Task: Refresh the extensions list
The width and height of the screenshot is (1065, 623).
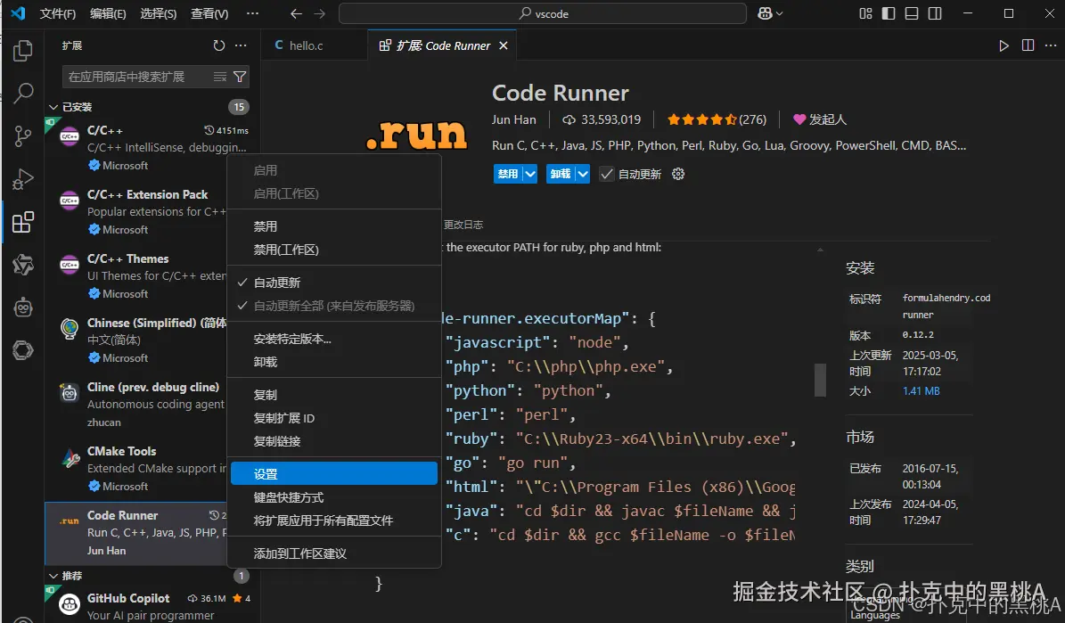Action: 218,45
